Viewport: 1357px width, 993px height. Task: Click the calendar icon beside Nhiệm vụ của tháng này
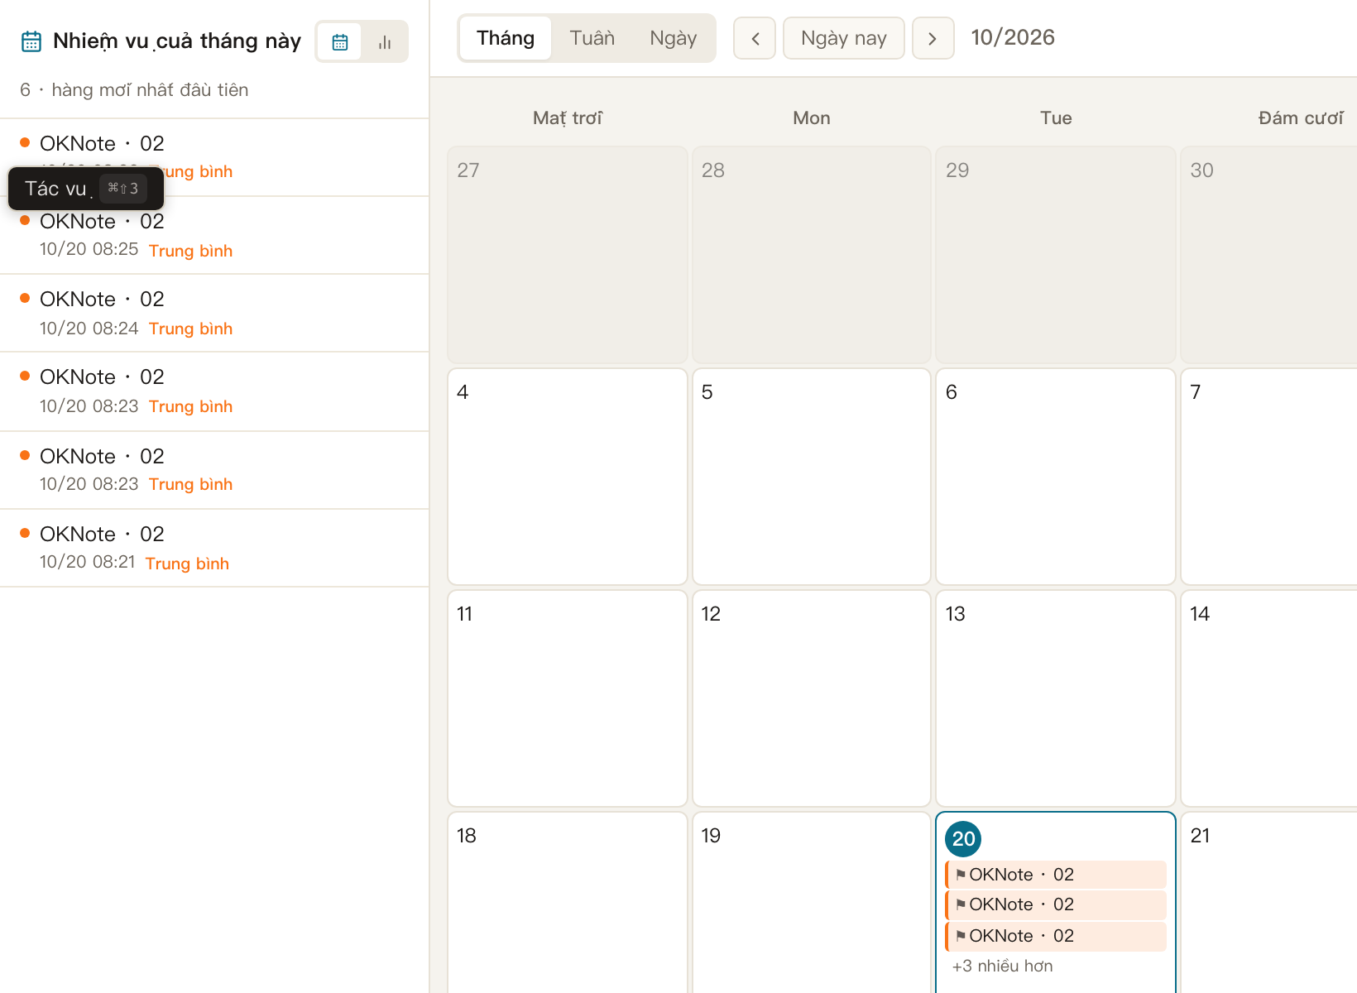tap(31, 41)
